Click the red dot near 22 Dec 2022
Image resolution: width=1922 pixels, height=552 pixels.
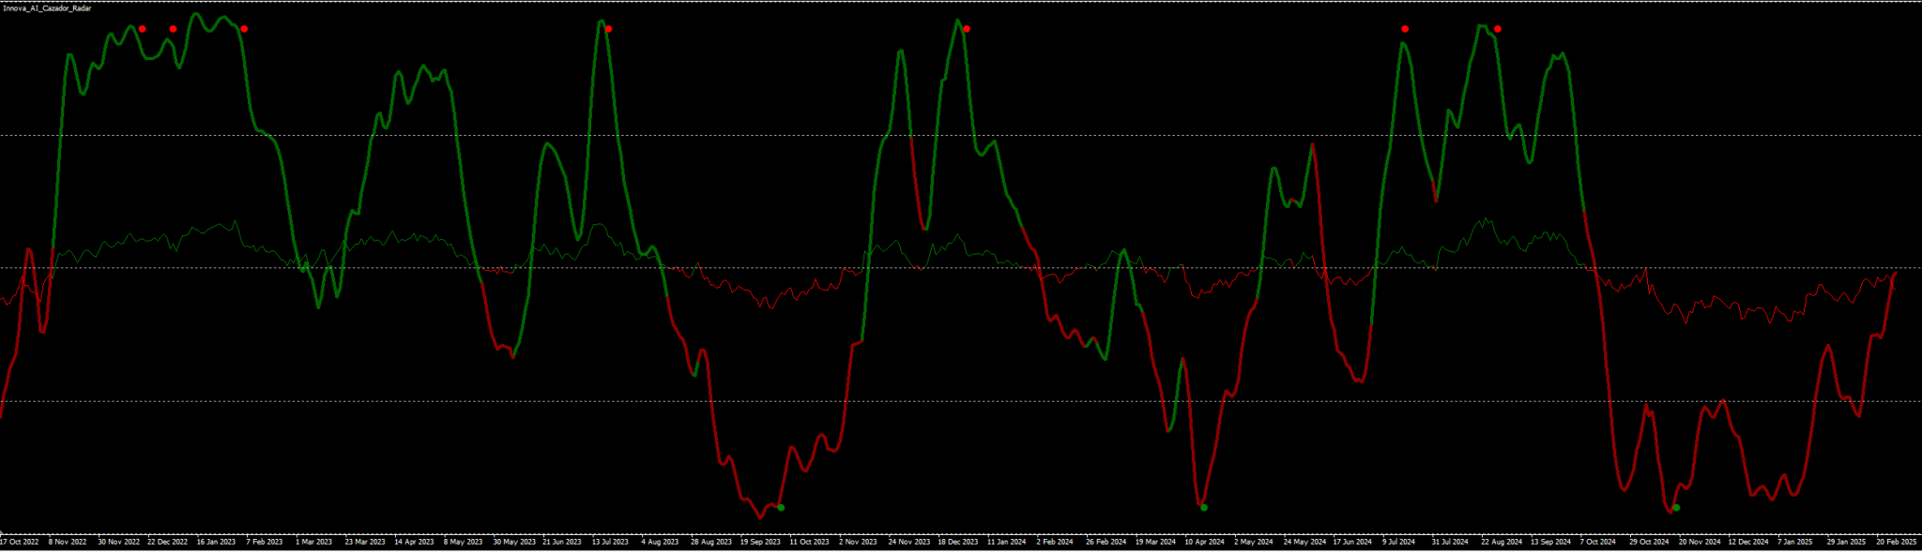click(174, 29)
